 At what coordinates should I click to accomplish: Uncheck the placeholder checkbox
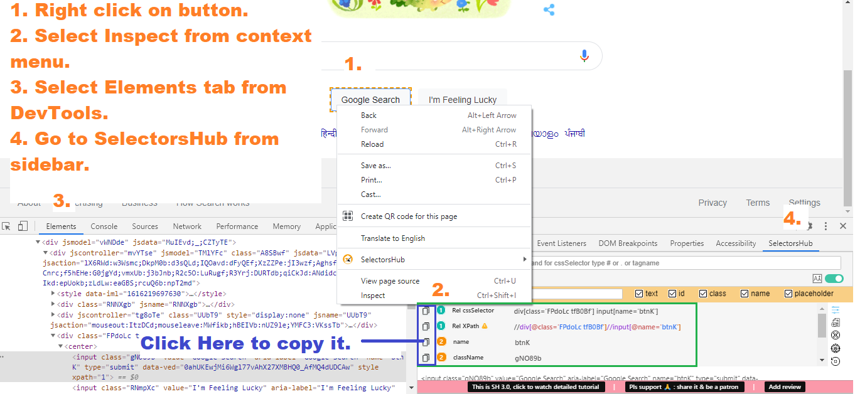click(x=788, y=293)
